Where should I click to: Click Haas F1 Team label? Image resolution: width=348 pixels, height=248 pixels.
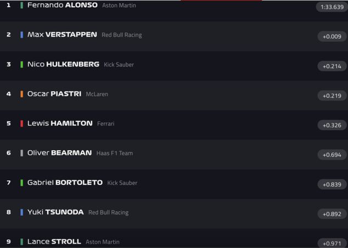pos(114,154)
